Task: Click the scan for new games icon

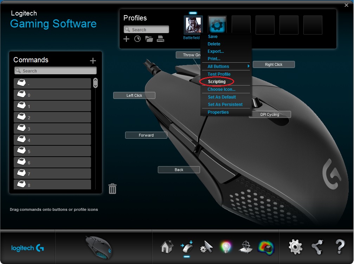Action: click(137, 39)
